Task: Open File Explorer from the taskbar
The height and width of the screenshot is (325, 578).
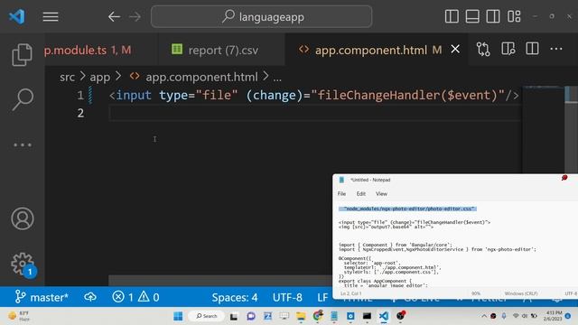Action: [x=301, y=316]
